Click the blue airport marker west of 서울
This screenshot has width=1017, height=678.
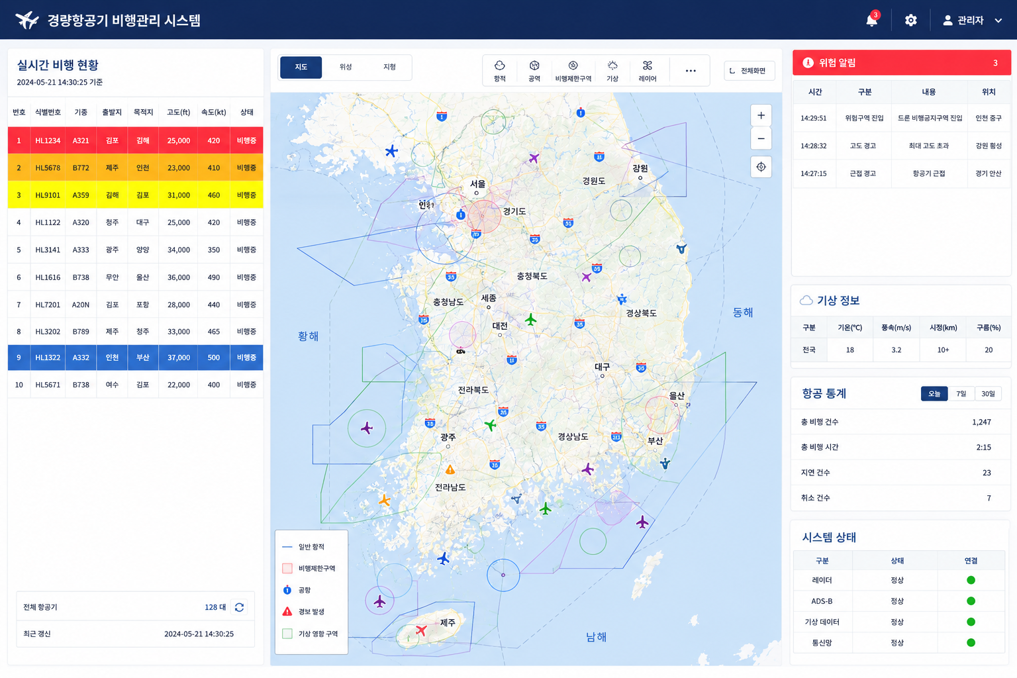point(461,215)
